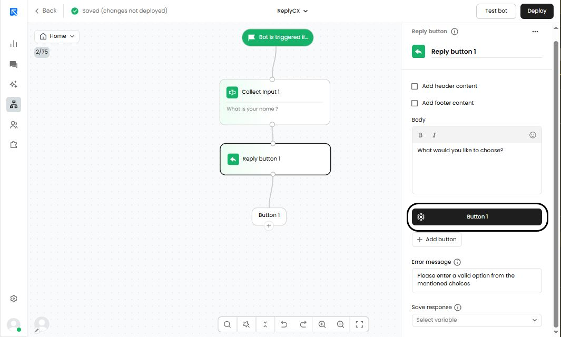Viewport: 561px width, 337px height.
Task: Click the fullscreen fit-to-view icon
Action: point(359,324)
